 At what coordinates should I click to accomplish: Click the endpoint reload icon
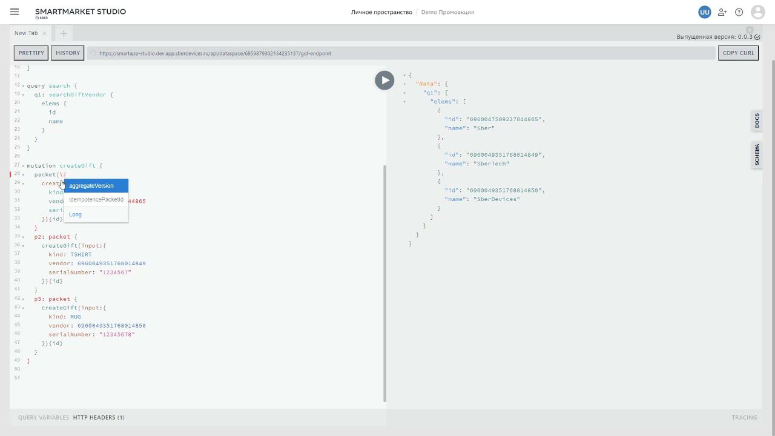93,53
